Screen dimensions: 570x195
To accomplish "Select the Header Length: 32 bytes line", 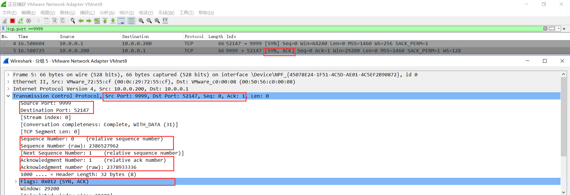I will [x=78, y=175].
